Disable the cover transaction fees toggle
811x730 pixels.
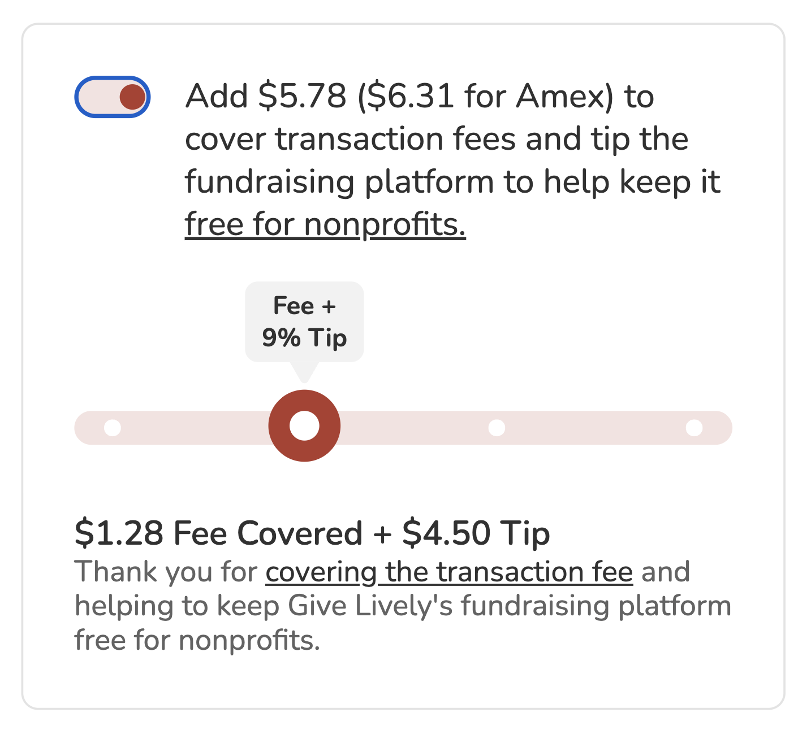[111, 96]
